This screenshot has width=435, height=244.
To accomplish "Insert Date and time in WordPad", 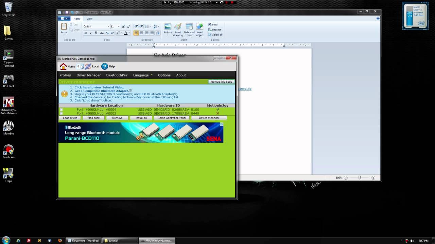I will pyautogui.click(x=189, y=30).
